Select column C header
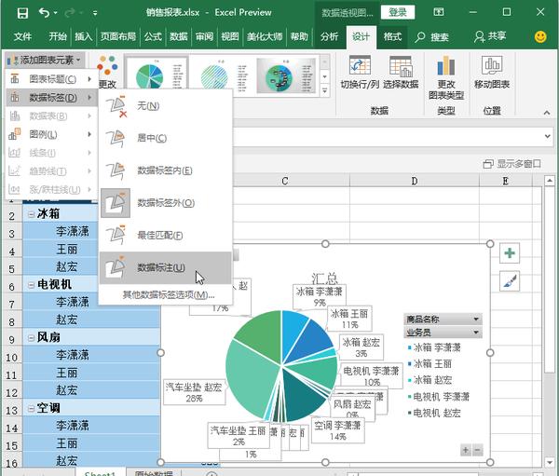The image size is (559, 476). point(284,181)
